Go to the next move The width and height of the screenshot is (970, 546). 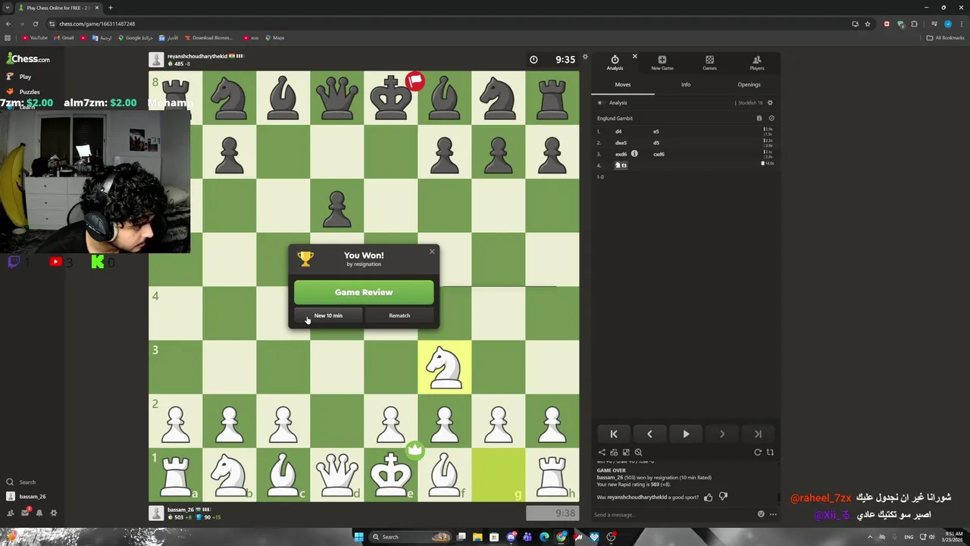pos(721,434)
